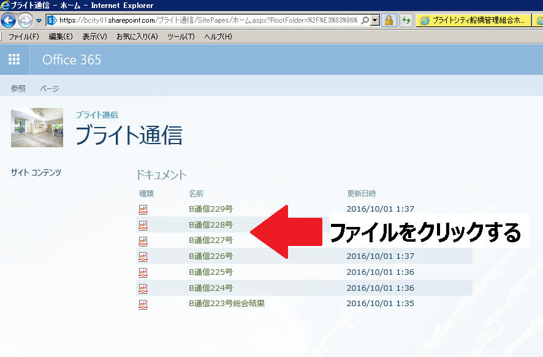The width and height of the screenshot is (543, 357).
Task: Open the recent pages dropdown arrow
Action: coord(39,21)
